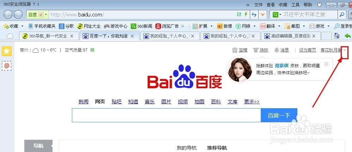Click the @ mail sidebar icon
This screenshot has width=352, height=152.
7,66
